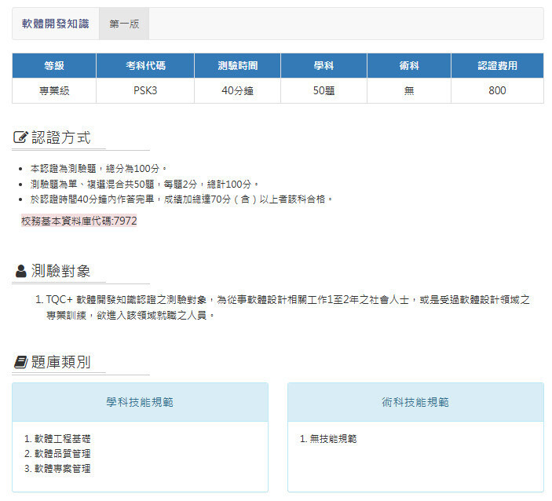Image resolution: width=552 pixels, height=501 pixels.
Task: Click the 40分鐘 test time cell
Action: (237, 90)
